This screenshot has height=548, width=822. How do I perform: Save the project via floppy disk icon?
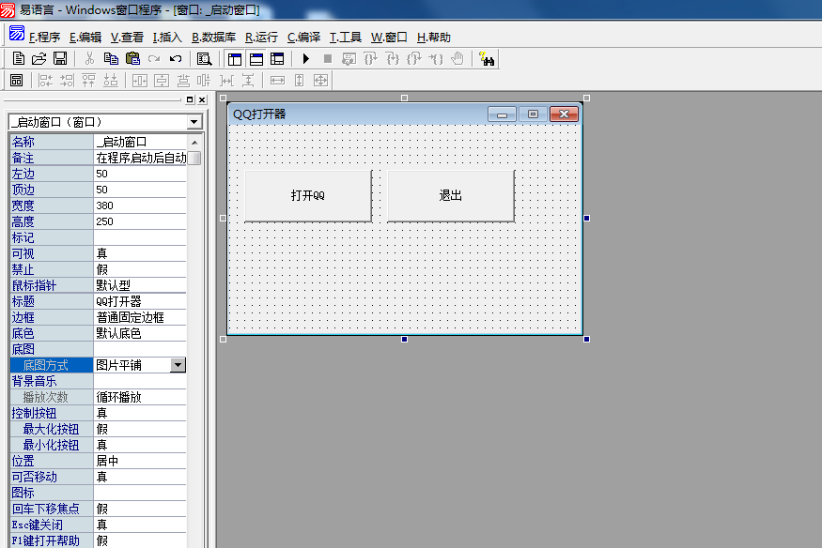coord(59,59)
